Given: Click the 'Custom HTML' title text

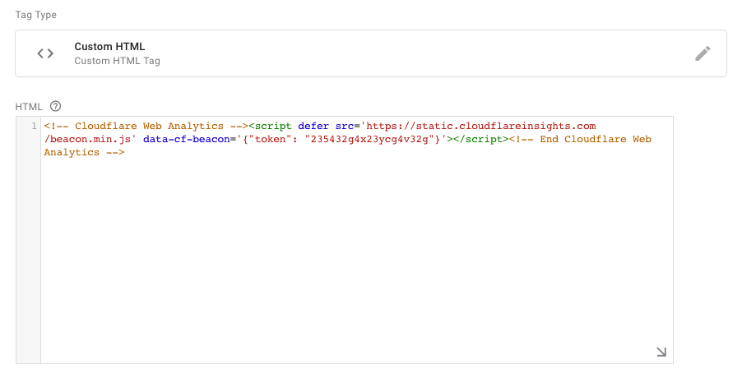Looking at the screenshot, I should point(109,46).
